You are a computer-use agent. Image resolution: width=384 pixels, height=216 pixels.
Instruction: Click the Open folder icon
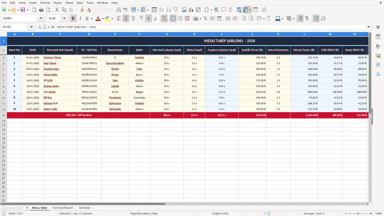[x=13, y=10]
